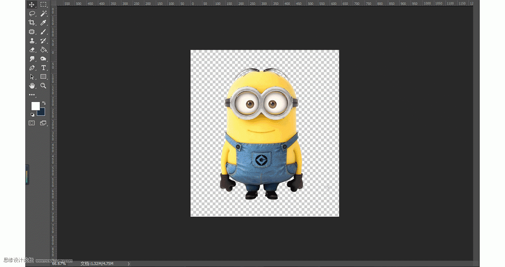Image resolution: width=505 pixels, height=267 pixels.
Task: Select the Healing Brush patch tool
Action: click(32, 31)
